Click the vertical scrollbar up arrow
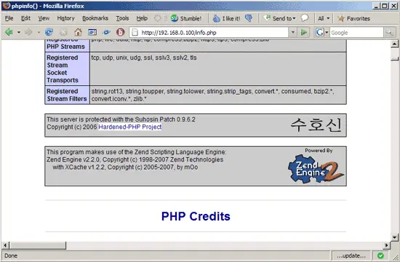400x262 pixels. coord(394,44)
